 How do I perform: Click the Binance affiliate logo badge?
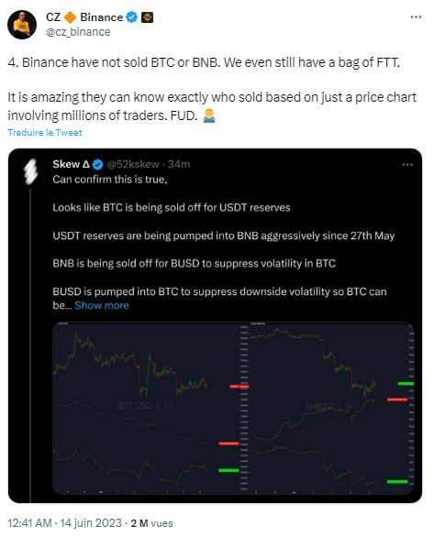(148, 17)
